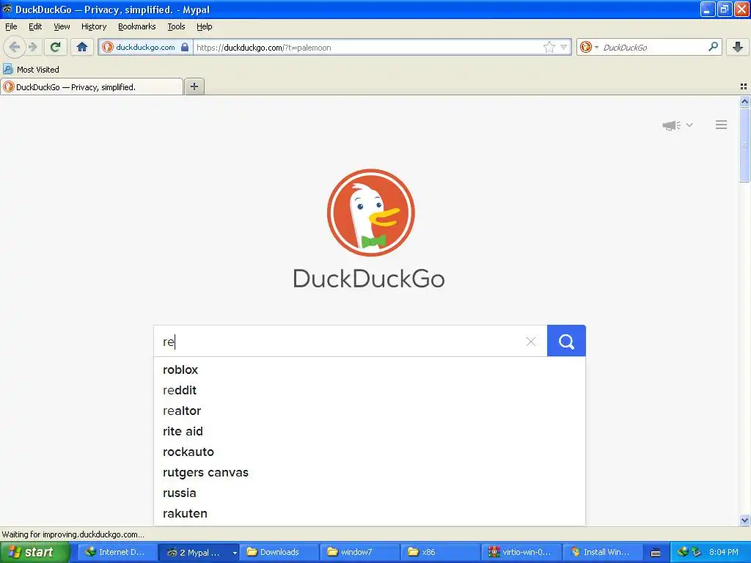Click the 8:04 PM system clock
Screen dimensions: 751x563
[x=723, y=552]
